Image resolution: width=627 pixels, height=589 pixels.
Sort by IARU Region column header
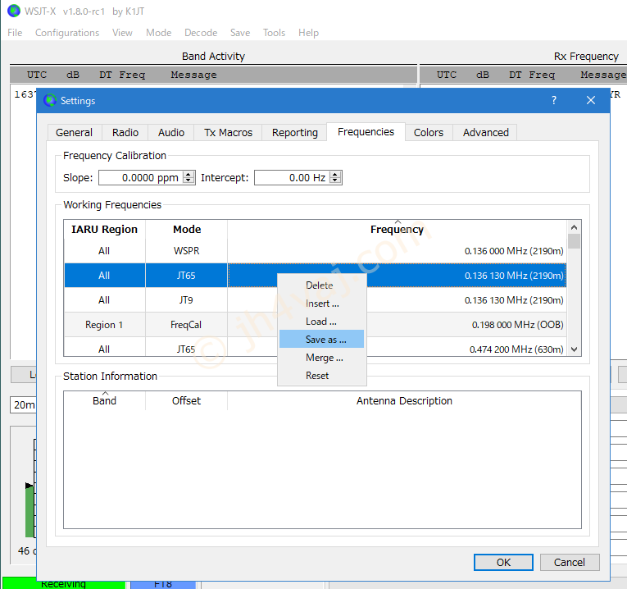[x=104, y=229]
